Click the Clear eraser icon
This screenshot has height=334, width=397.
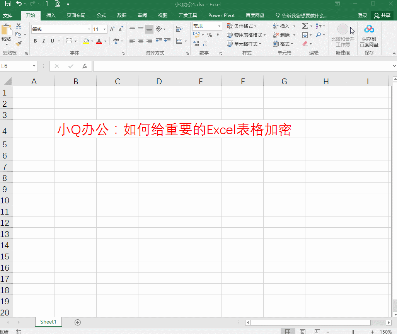(305, 44)
